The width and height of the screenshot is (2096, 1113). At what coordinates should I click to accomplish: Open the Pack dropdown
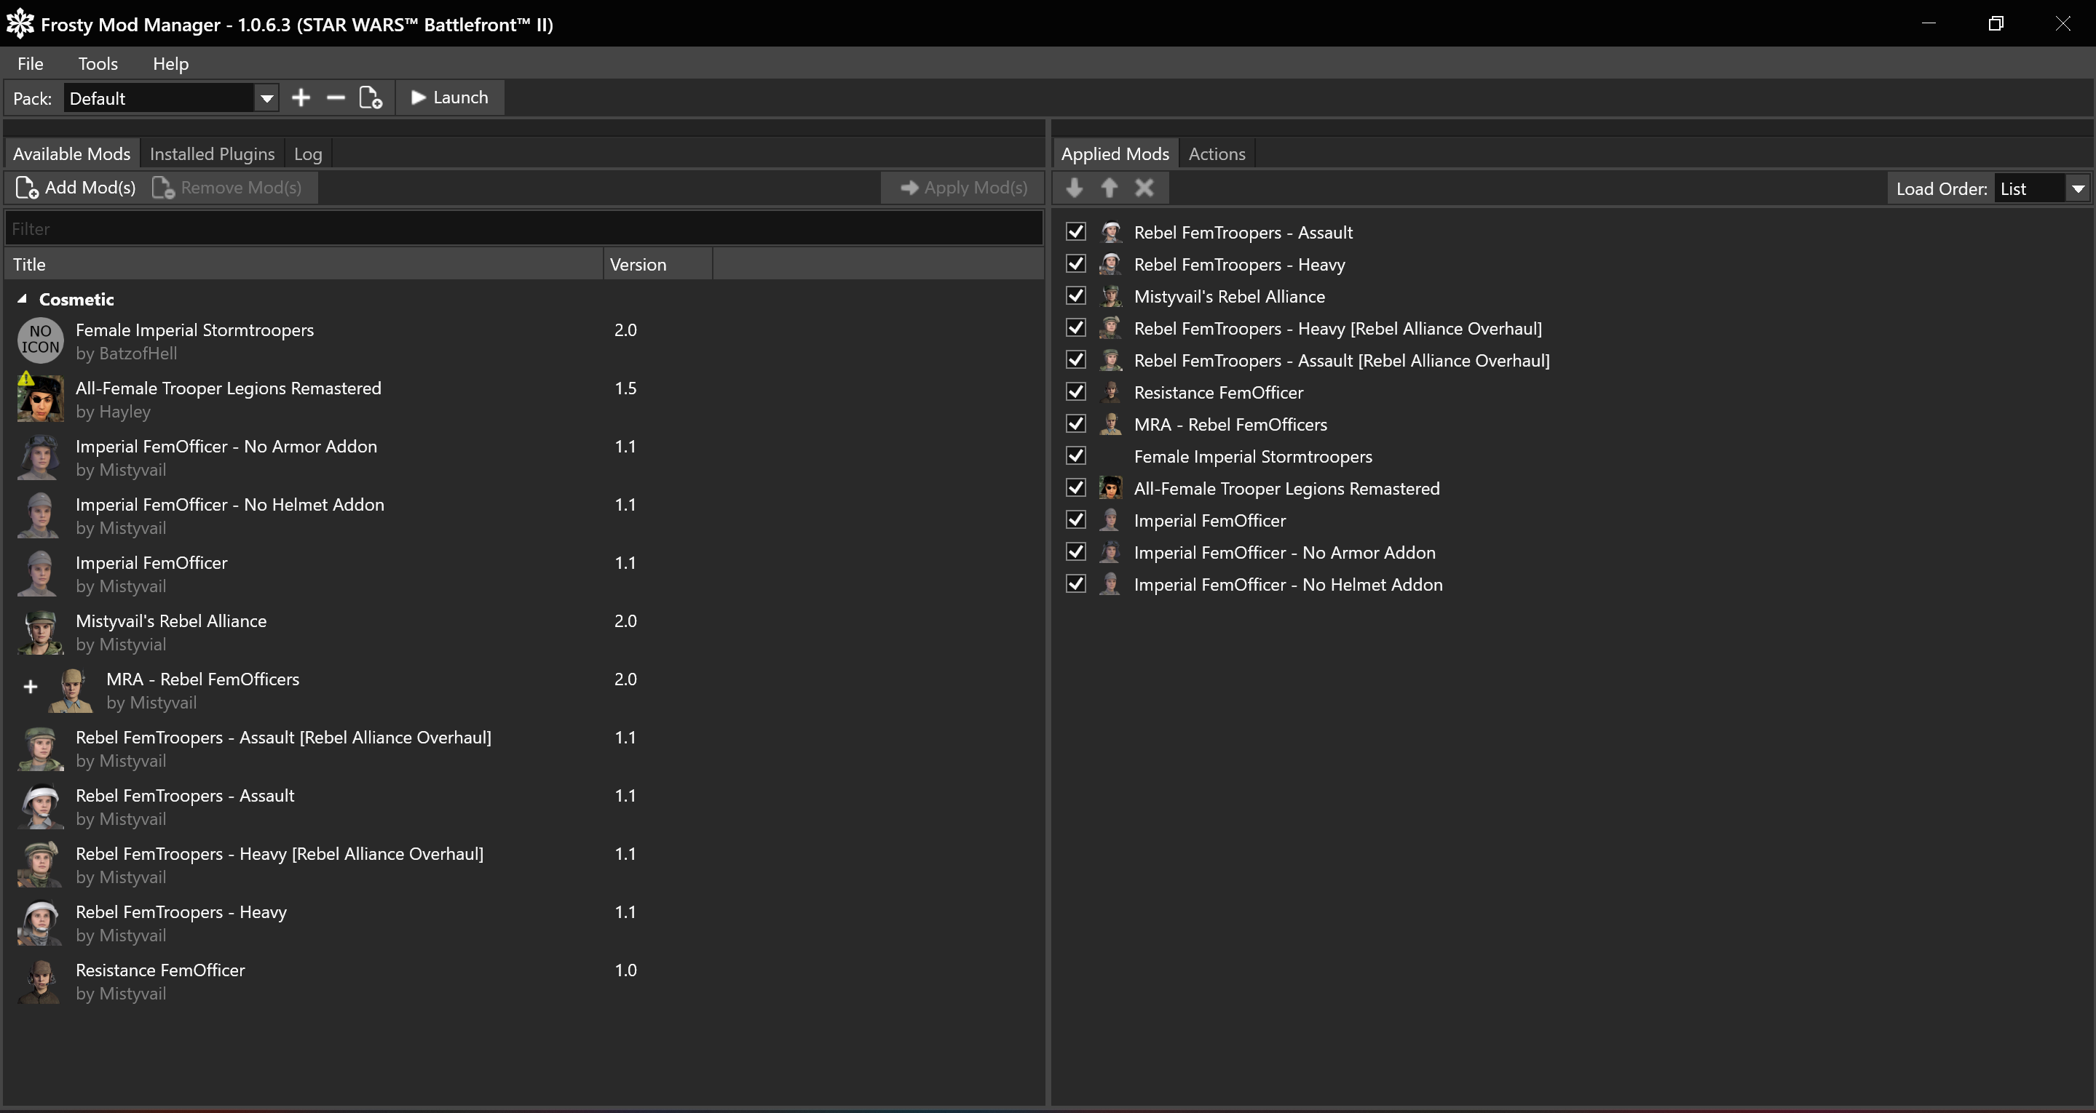click(266, 99)
